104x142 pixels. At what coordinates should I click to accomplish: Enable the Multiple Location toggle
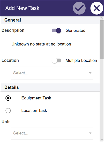click(x=56, y=61)
